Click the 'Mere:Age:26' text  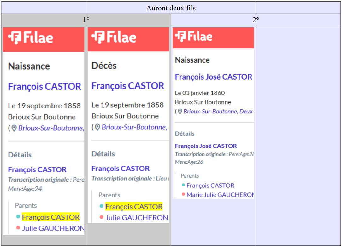[189, 162]
